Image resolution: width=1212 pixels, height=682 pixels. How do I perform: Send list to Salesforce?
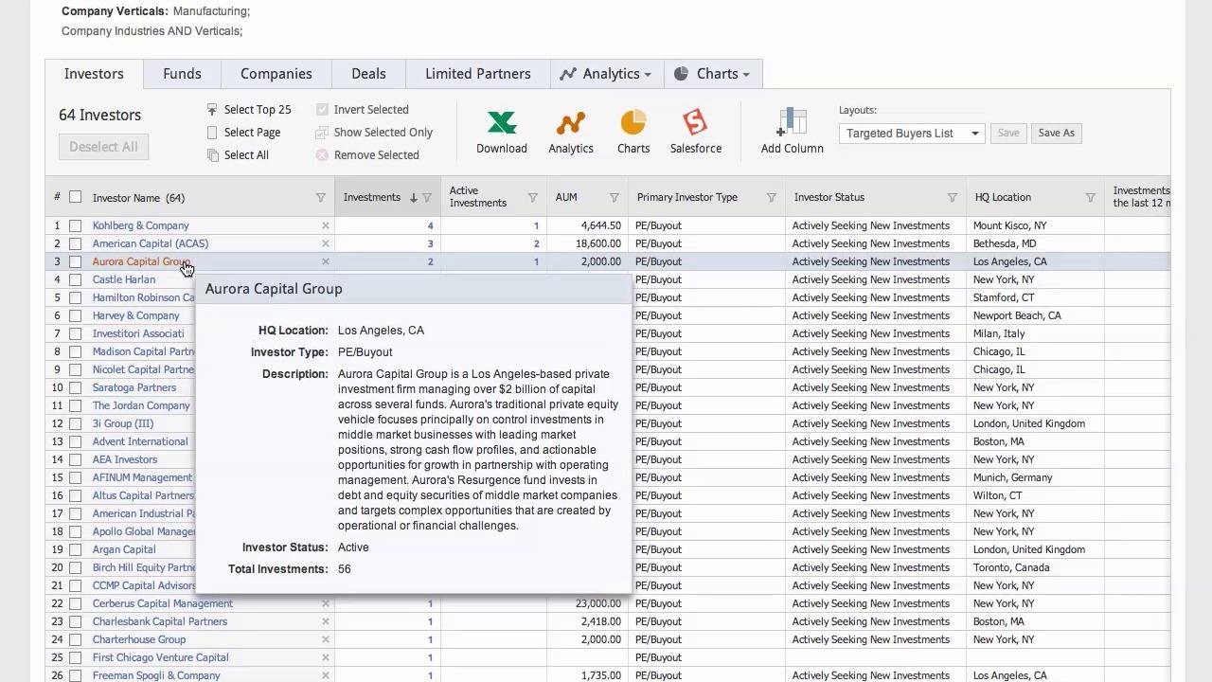click(696, 132)
